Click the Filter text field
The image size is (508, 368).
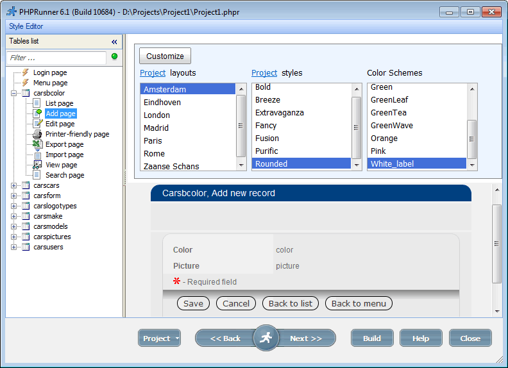pos(56,58)
